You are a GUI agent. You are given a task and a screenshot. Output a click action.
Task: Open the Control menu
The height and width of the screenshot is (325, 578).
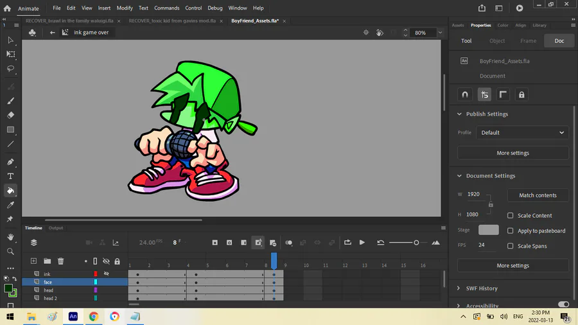[193, 8]
